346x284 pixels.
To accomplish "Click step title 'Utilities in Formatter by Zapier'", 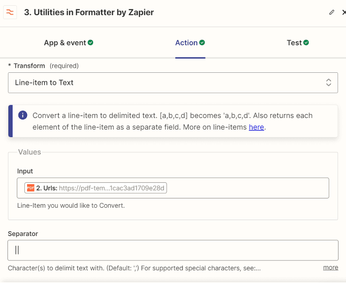I will [x=89, y=12].
